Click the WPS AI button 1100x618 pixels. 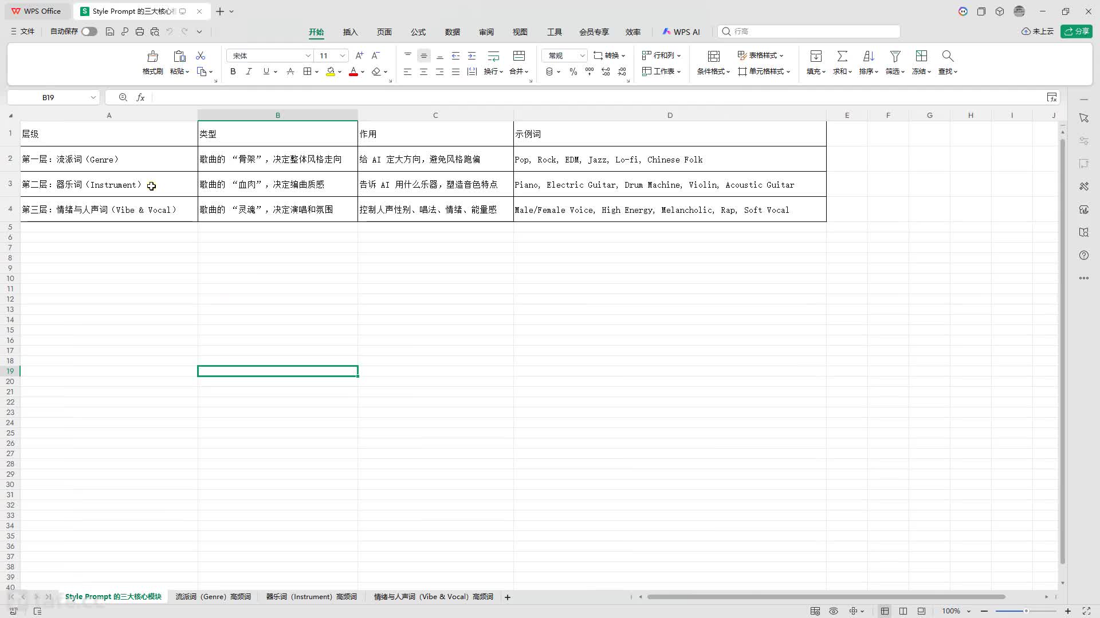[681, 32]
